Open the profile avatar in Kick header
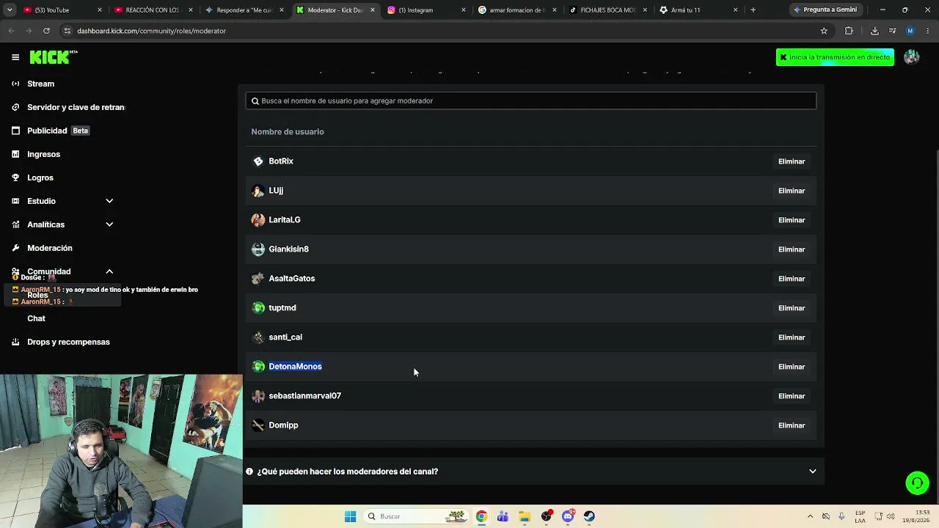939x528 pixels. tap(912, 57)
